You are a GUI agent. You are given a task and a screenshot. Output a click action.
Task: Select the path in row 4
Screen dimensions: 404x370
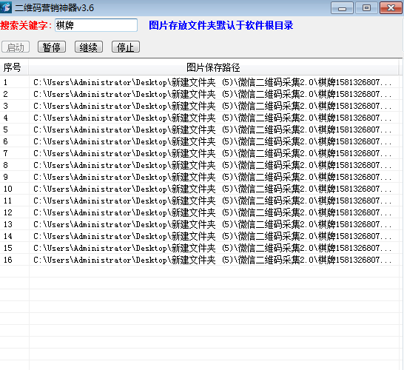pyautogui.click(x=212, y=118)
